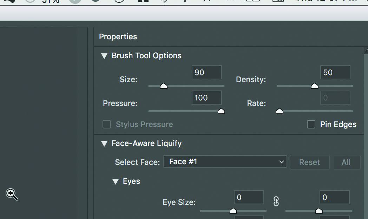Click the Size value field showing 90
Viewport: 368px width, 219px height.
point(207,73)
